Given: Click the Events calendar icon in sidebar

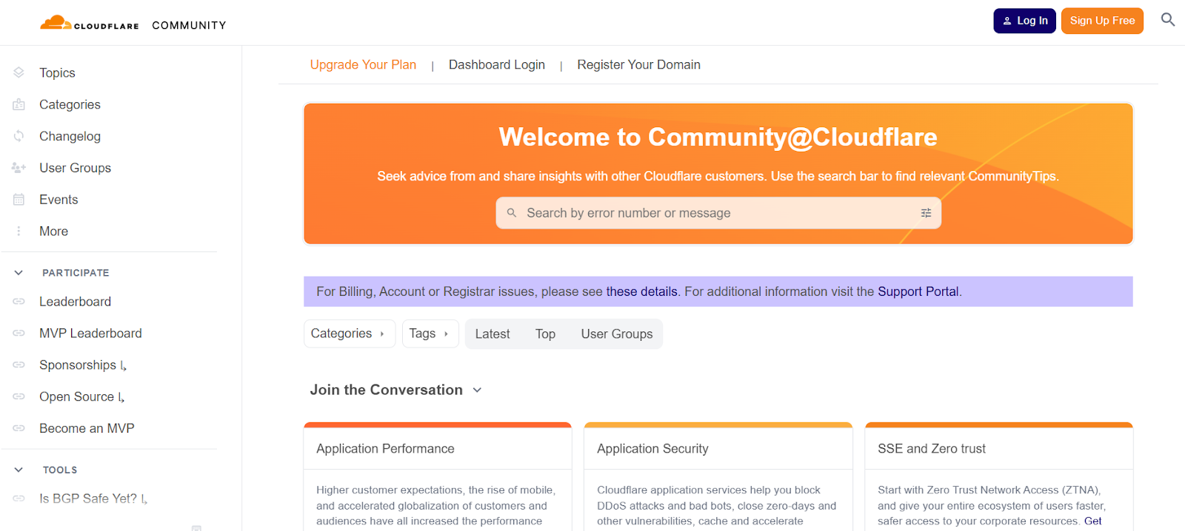Looking at the screenshot, I should 19,200.
